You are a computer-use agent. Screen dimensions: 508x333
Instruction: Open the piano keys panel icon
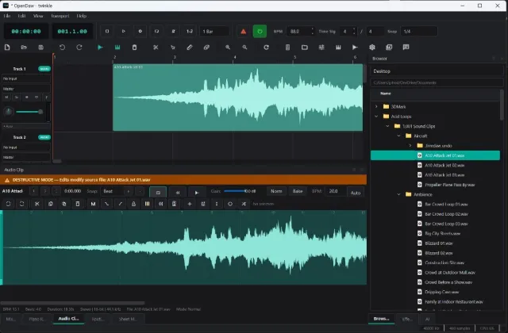pos(338,48)
